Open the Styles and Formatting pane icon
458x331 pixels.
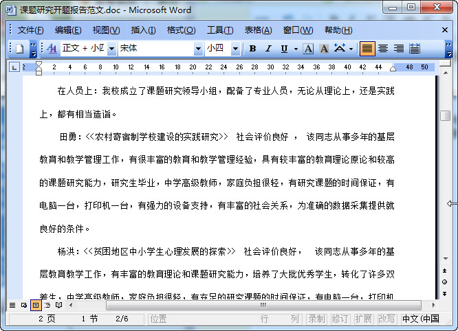click(x=52, y=48)
